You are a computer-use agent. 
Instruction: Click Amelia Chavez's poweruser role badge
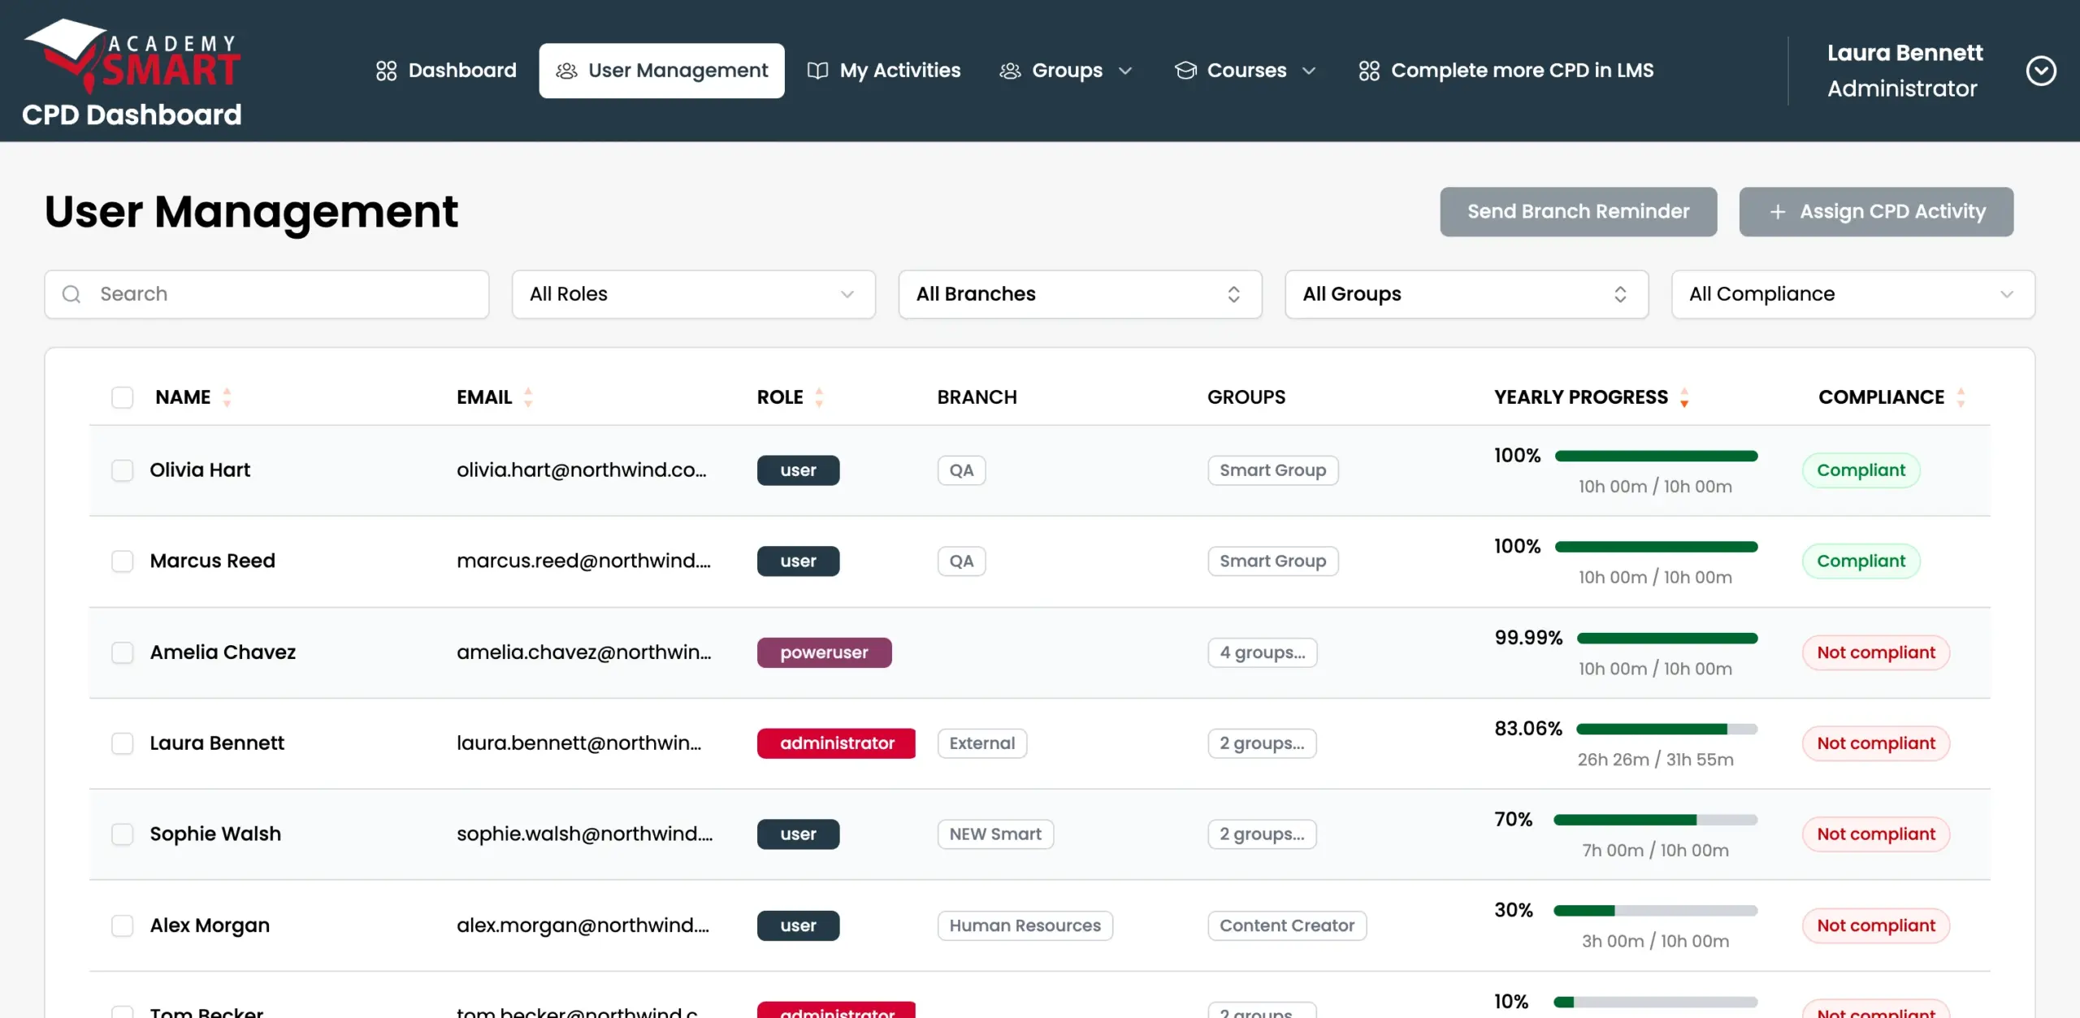point(824,652)
